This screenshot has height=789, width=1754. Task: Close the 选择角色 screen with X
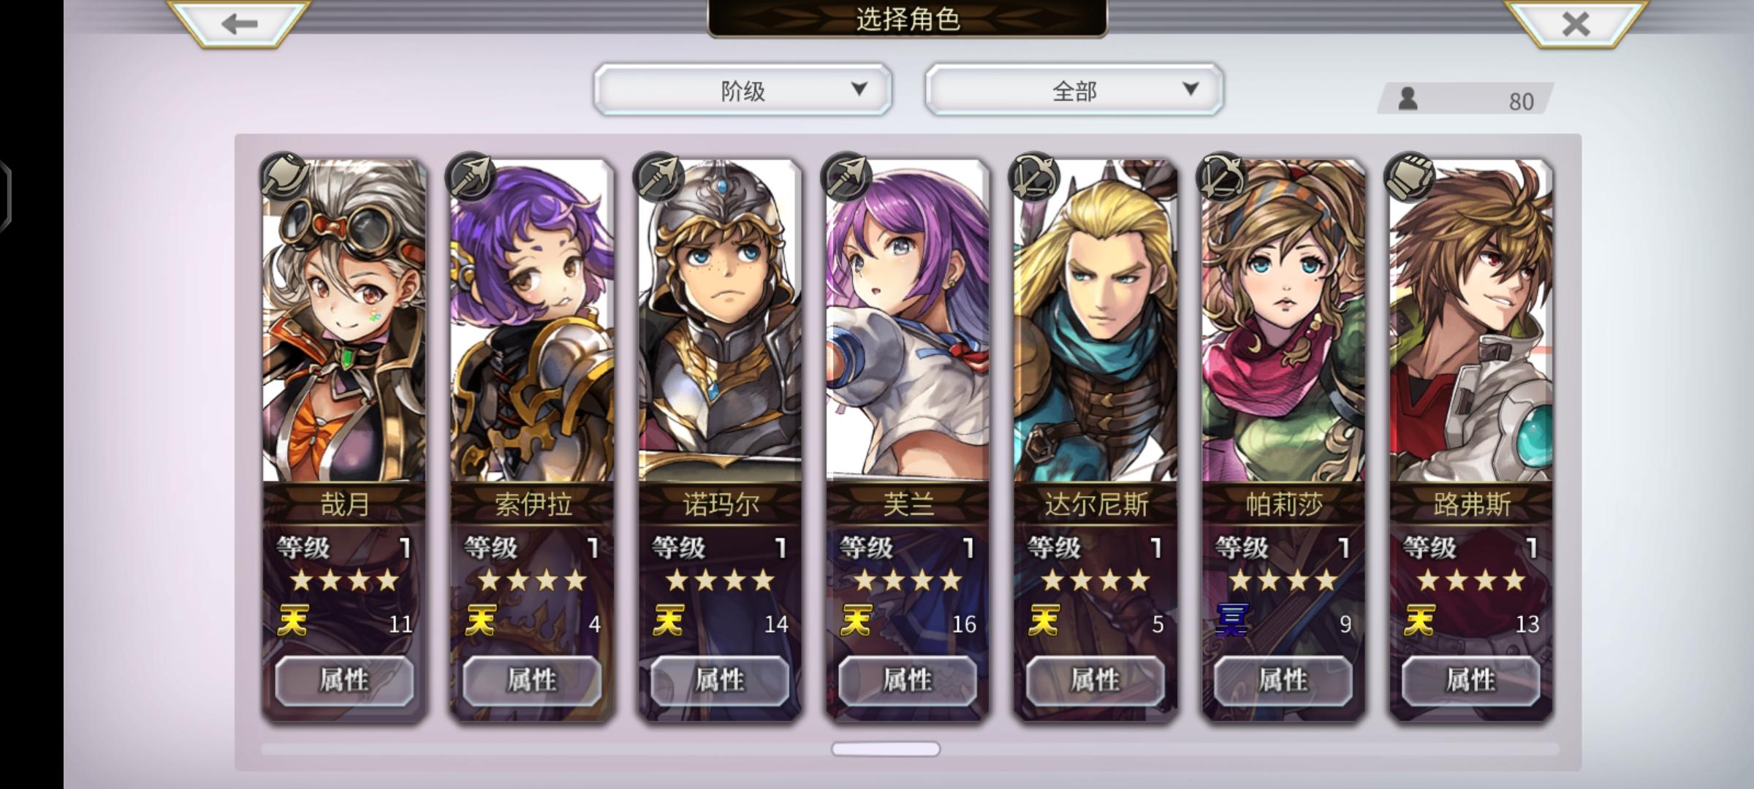coord(1576,23)
